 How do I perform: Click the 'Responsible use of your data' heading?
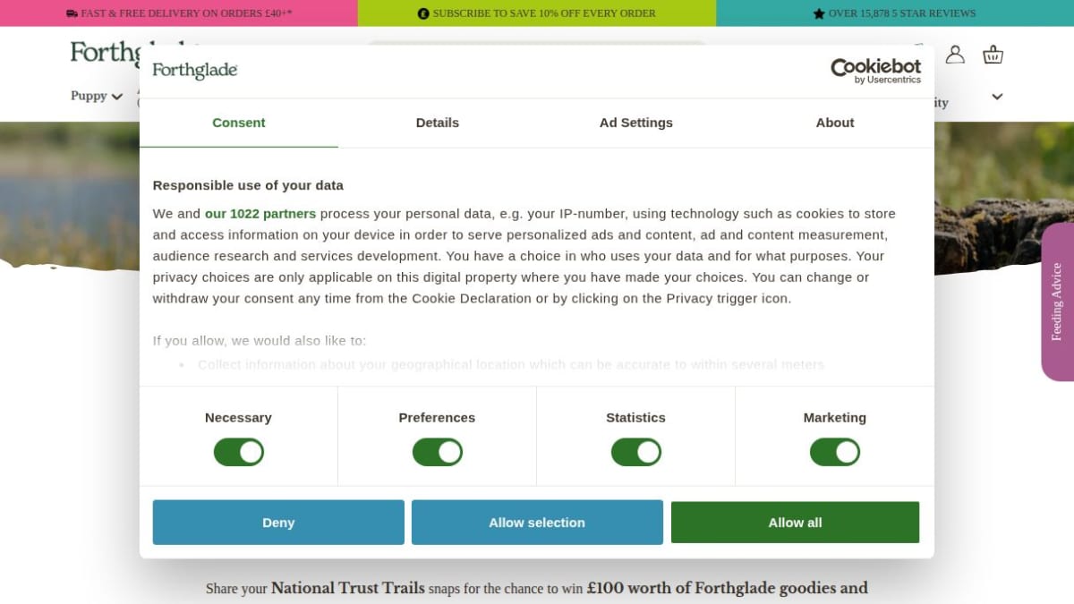coord(248,185)
